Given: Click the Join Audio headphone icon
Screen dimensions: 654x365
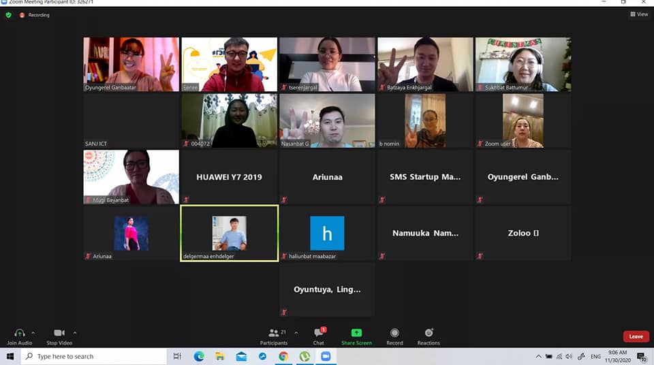Looking at the screenshot, I should 19,333.
